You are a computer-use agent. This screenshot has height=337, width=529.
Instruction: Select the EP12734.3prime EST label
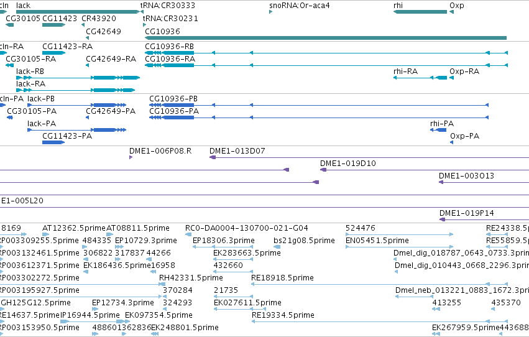click(x=123, y=303)
